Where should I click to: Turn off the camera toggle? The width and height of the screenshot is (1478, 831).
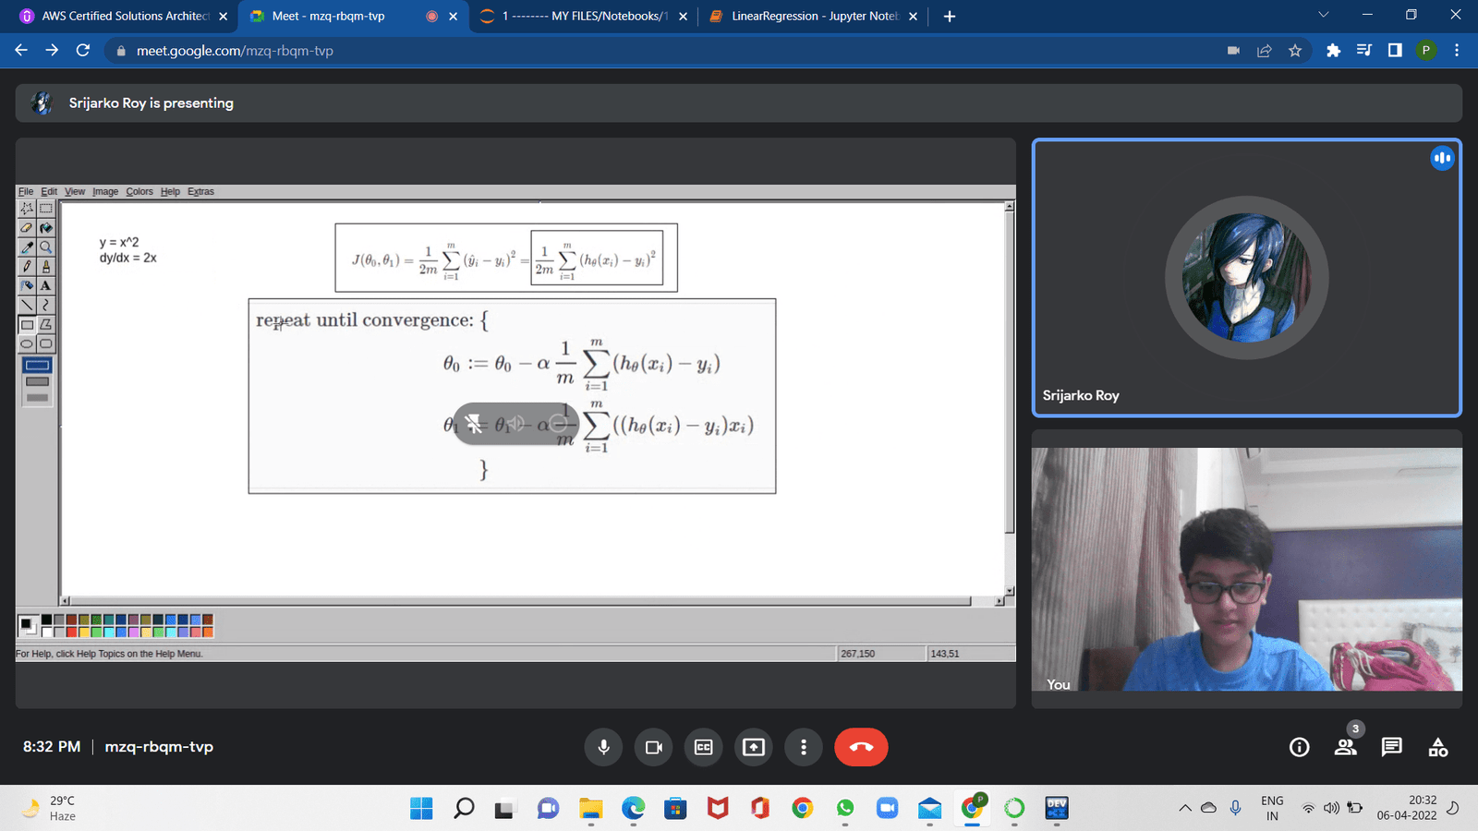pyautogui.click(x=653, y=747)
